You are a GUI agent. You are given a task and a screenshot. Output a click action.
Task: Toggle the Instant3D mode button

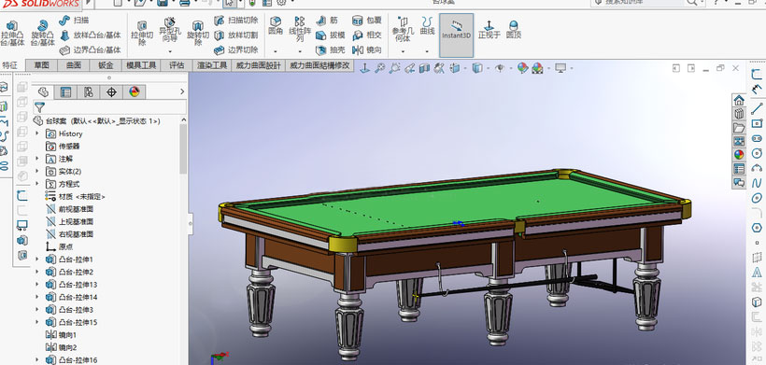click(456, 35)
